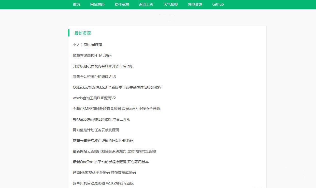This screenshot has height=188, width=316.
Task: Open 采集全站资源PHP源码V1.3 link
Action: pyautogui.click(x=94, y=77)
